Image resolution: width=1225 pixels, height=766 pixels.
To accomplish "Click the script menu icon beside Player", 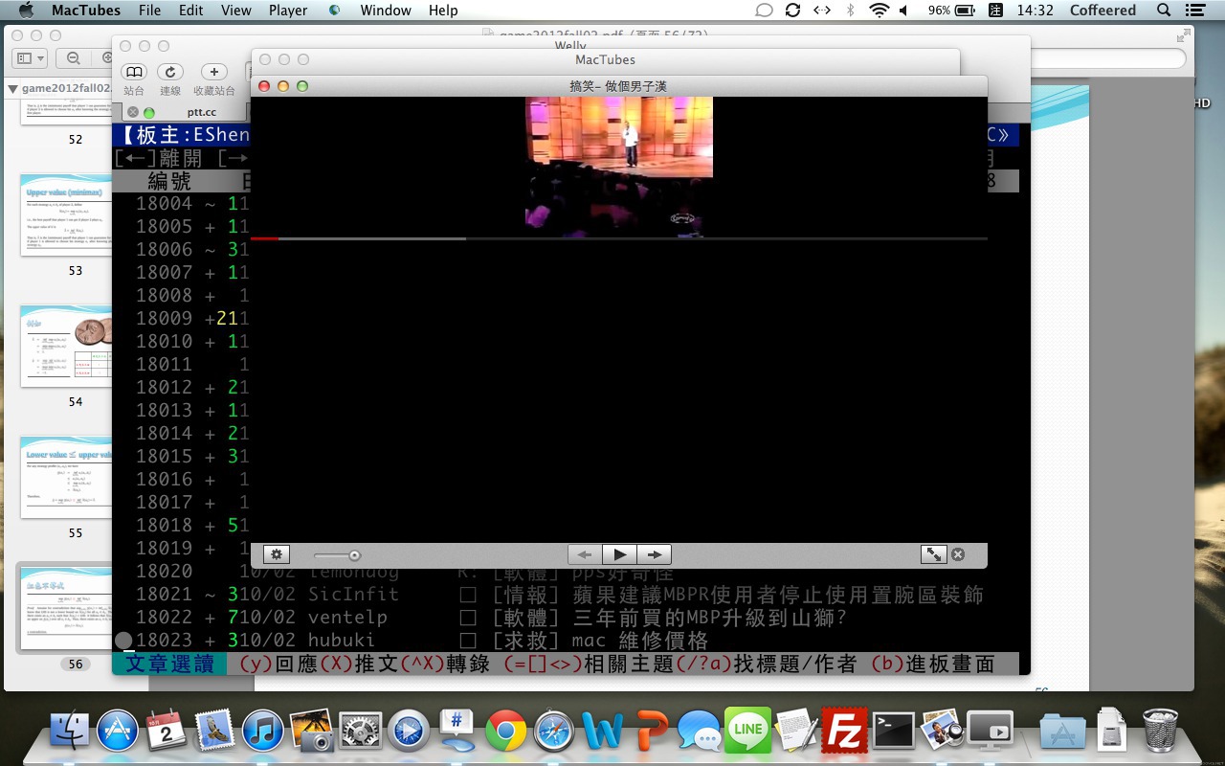I will (334, 11).
